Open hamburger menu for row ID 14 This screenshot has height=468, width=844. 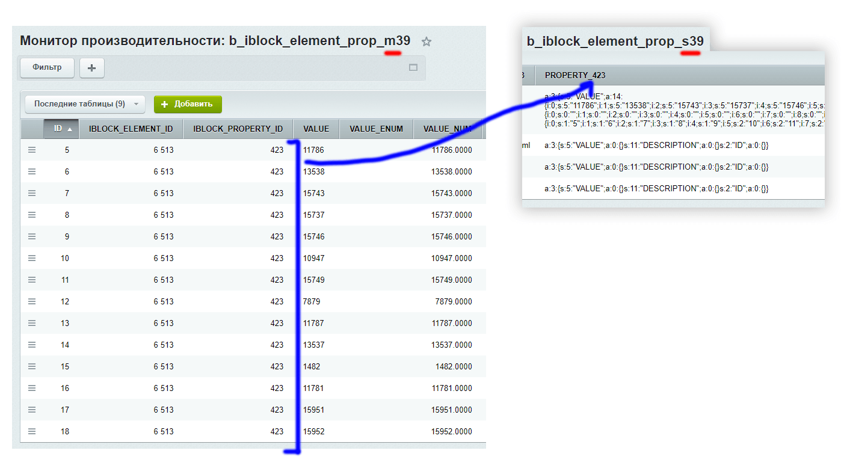pos(32,345)
